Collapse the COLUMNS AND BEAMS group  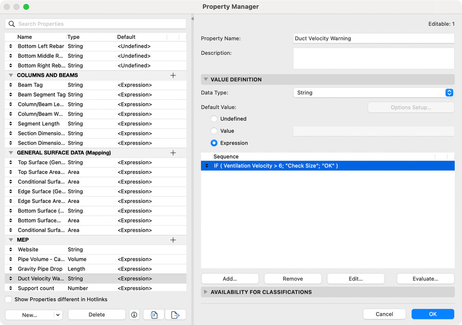click(x=11, y=75)
